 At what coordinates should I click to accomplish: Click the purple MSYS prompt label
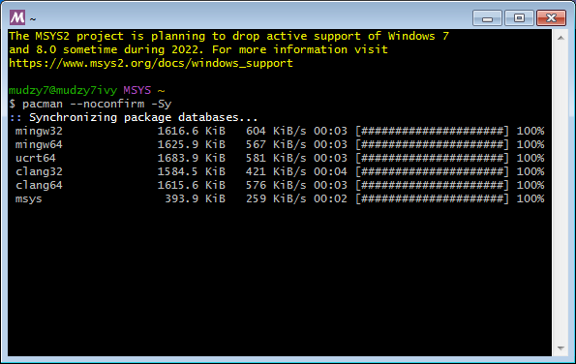pyautogui.click(x=137, y=90)
